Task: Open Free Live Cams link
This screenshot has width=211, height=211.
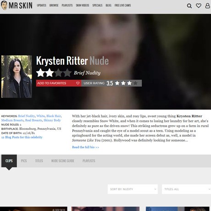Action: click(x=122, y=6)
